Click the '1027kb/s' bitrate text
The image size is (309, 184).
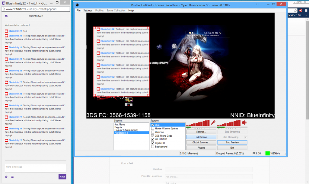click(x=275, y=154)
